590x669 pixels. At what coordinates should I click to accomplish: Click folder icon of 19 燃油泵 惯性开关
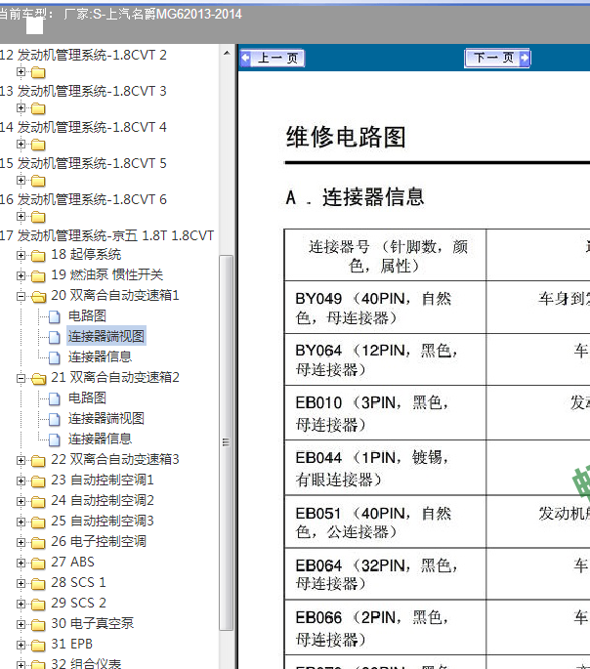pos(38,276)
